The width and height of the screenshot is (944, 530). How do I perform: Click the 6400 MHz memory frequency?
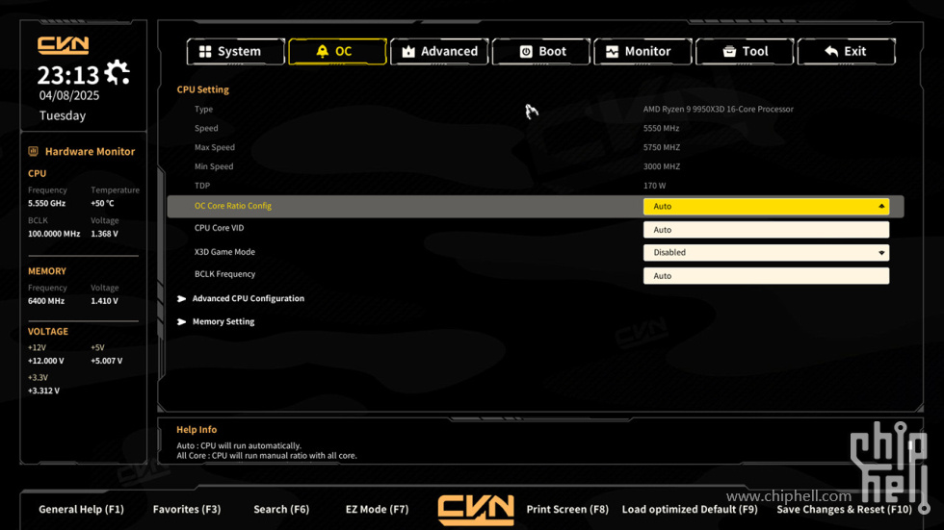46,301
